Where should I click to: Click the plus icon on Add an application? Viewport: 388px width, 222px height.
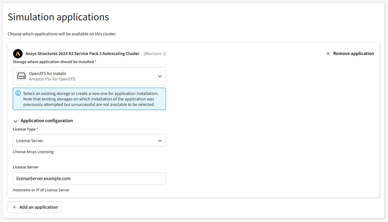pos(14,207)
